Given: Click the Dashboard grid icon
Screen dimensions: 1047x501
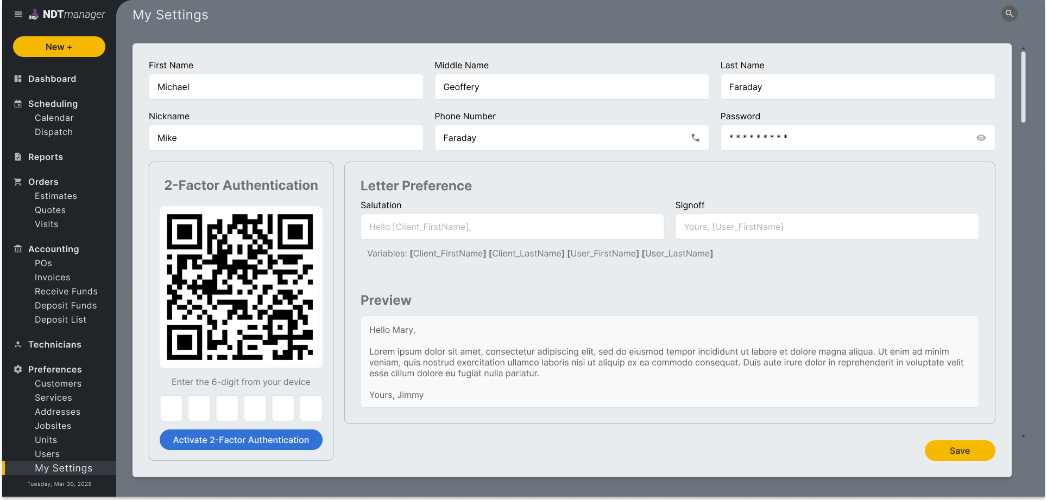Looking at the screenshot, I should (18, 79).
